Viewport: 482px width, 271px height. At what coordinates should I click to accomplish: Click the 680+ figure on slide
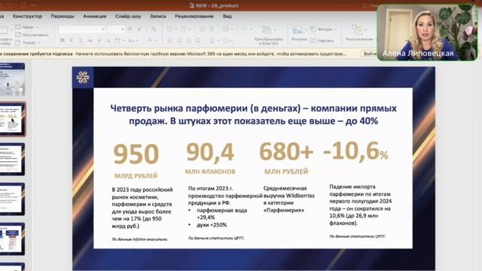(x=286, y=151)
